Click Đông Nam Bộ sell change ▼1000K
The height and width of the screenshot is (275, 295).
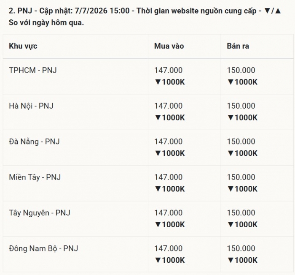click(242, 260)
